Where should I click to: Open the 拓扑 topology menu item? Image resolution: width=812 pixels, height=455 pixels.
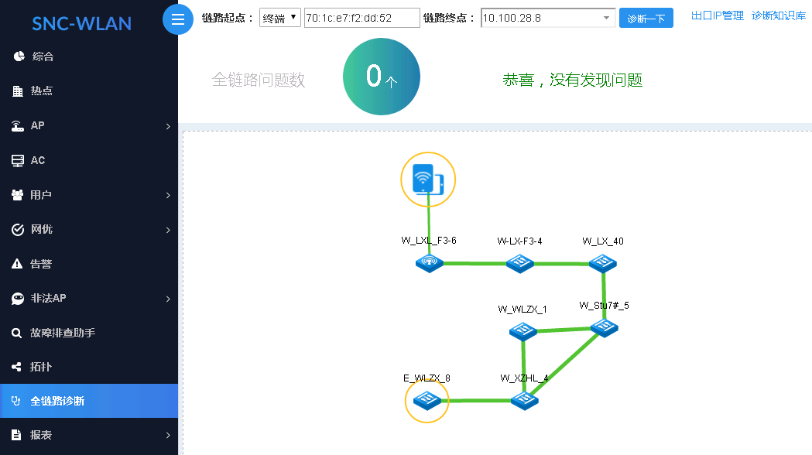89,367
